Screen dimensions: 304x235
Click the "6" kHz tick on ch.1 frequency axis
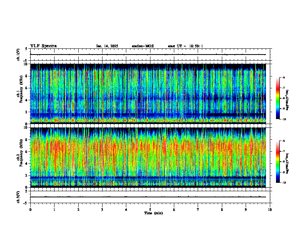pyautogui.click(x=27, y=88)
